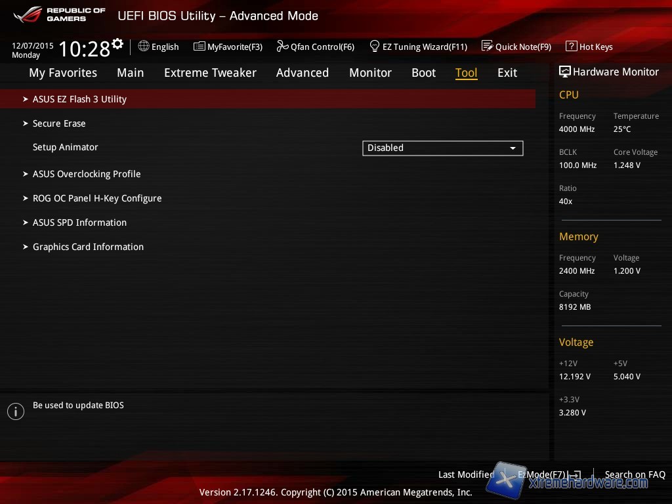
Task: Click the globe language icon
Action: (x=144, y=46)
